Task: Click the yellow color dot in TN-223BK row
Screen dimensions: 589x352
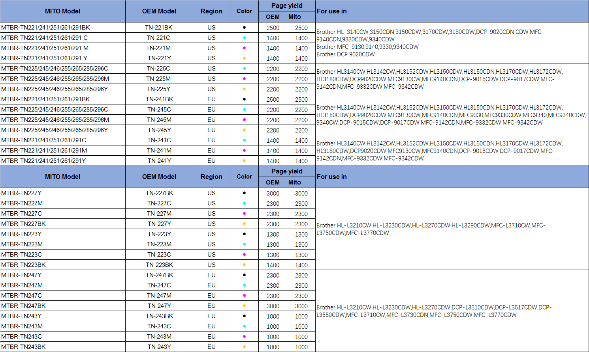Action: point(244,265)
